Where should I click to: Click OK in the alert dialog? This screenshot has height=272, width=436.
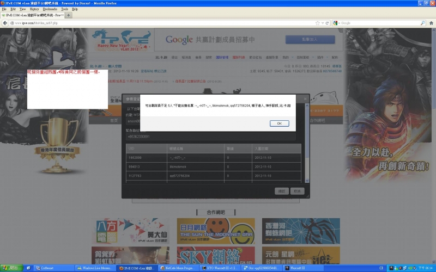click(x=279, y=123)
